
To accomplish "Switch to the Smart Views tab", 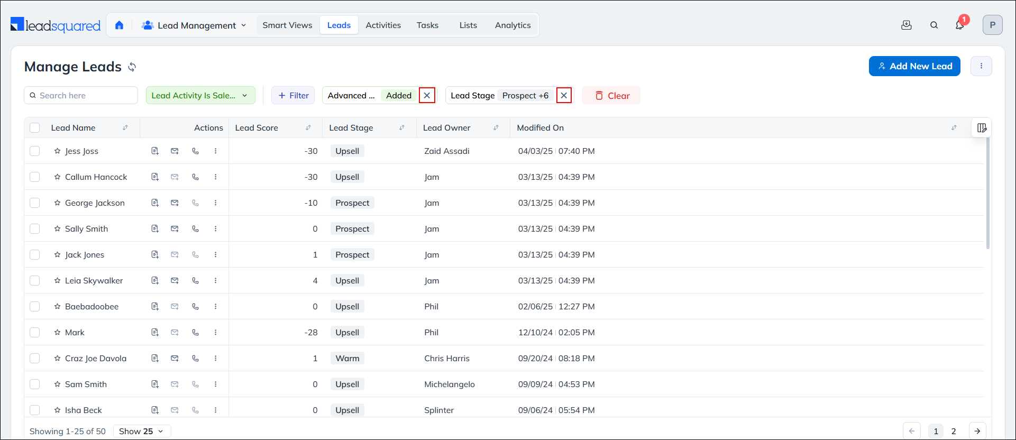I will 287,25.
